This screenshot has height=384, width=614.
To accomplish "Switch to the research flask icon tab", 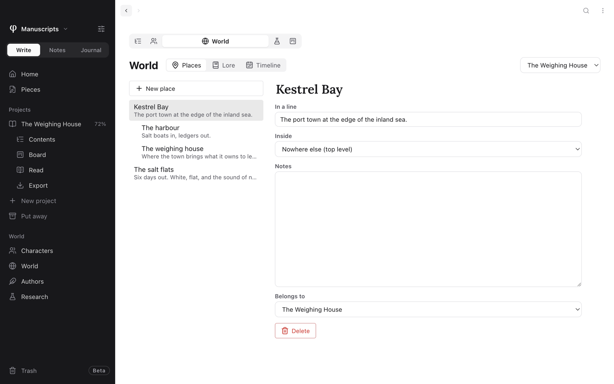I will point(277,41).
